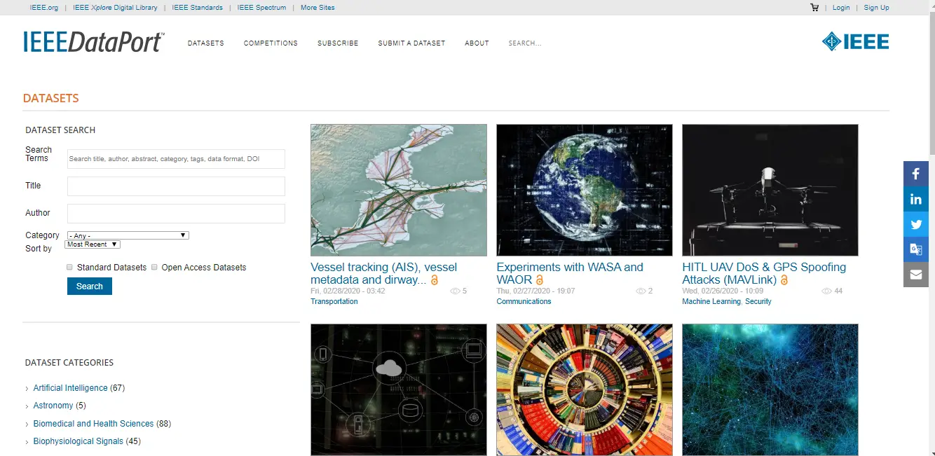Focus the Search Terms input field
Viewport: 935px width, 456px height.
[176, 159]
